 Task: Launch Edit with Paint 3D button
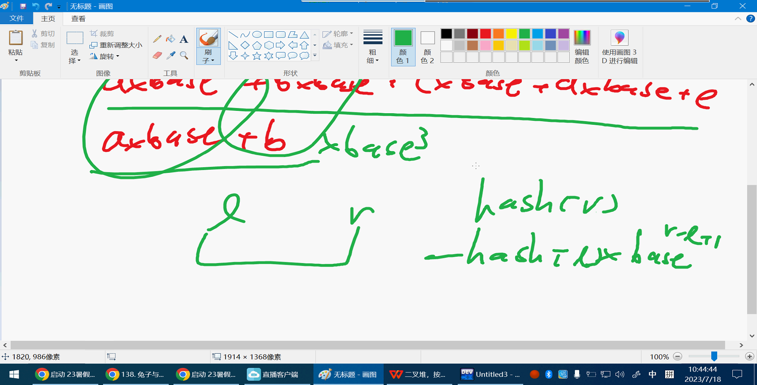pyautogui.click(x=619, y=47)
